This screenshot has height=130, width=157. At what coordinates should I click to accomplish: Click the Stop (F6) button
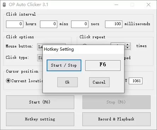click(116, 102)
